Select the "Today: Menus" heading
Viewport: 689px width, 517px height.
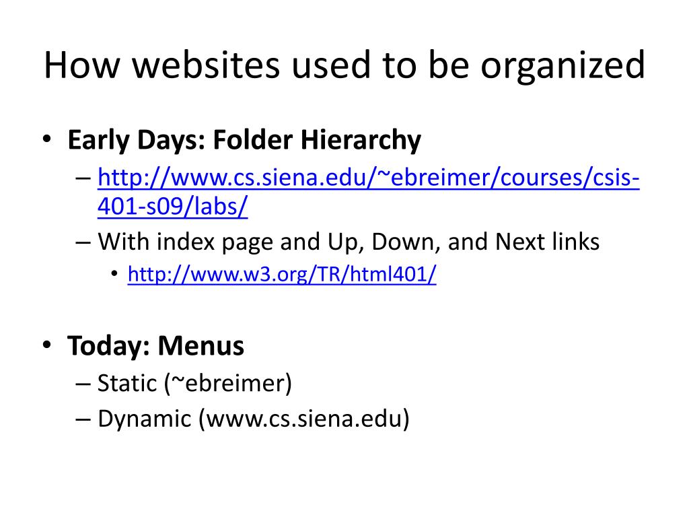click(155, 346)
